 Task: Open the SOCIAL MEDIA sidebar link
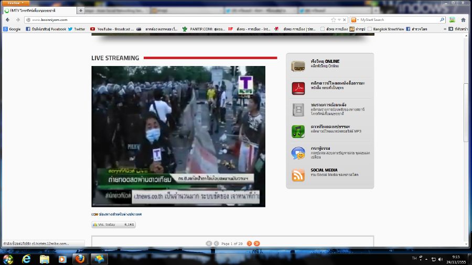pos(324,170)
